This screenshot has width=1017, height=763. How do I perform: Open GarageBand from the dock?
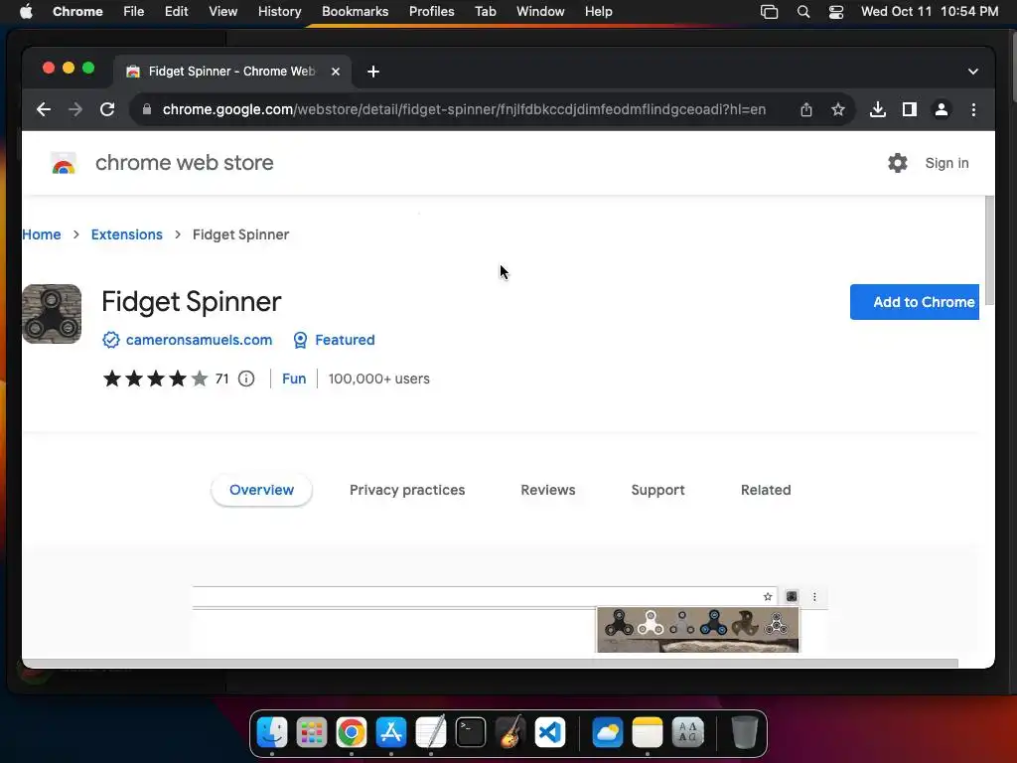(x=509, y=732)
